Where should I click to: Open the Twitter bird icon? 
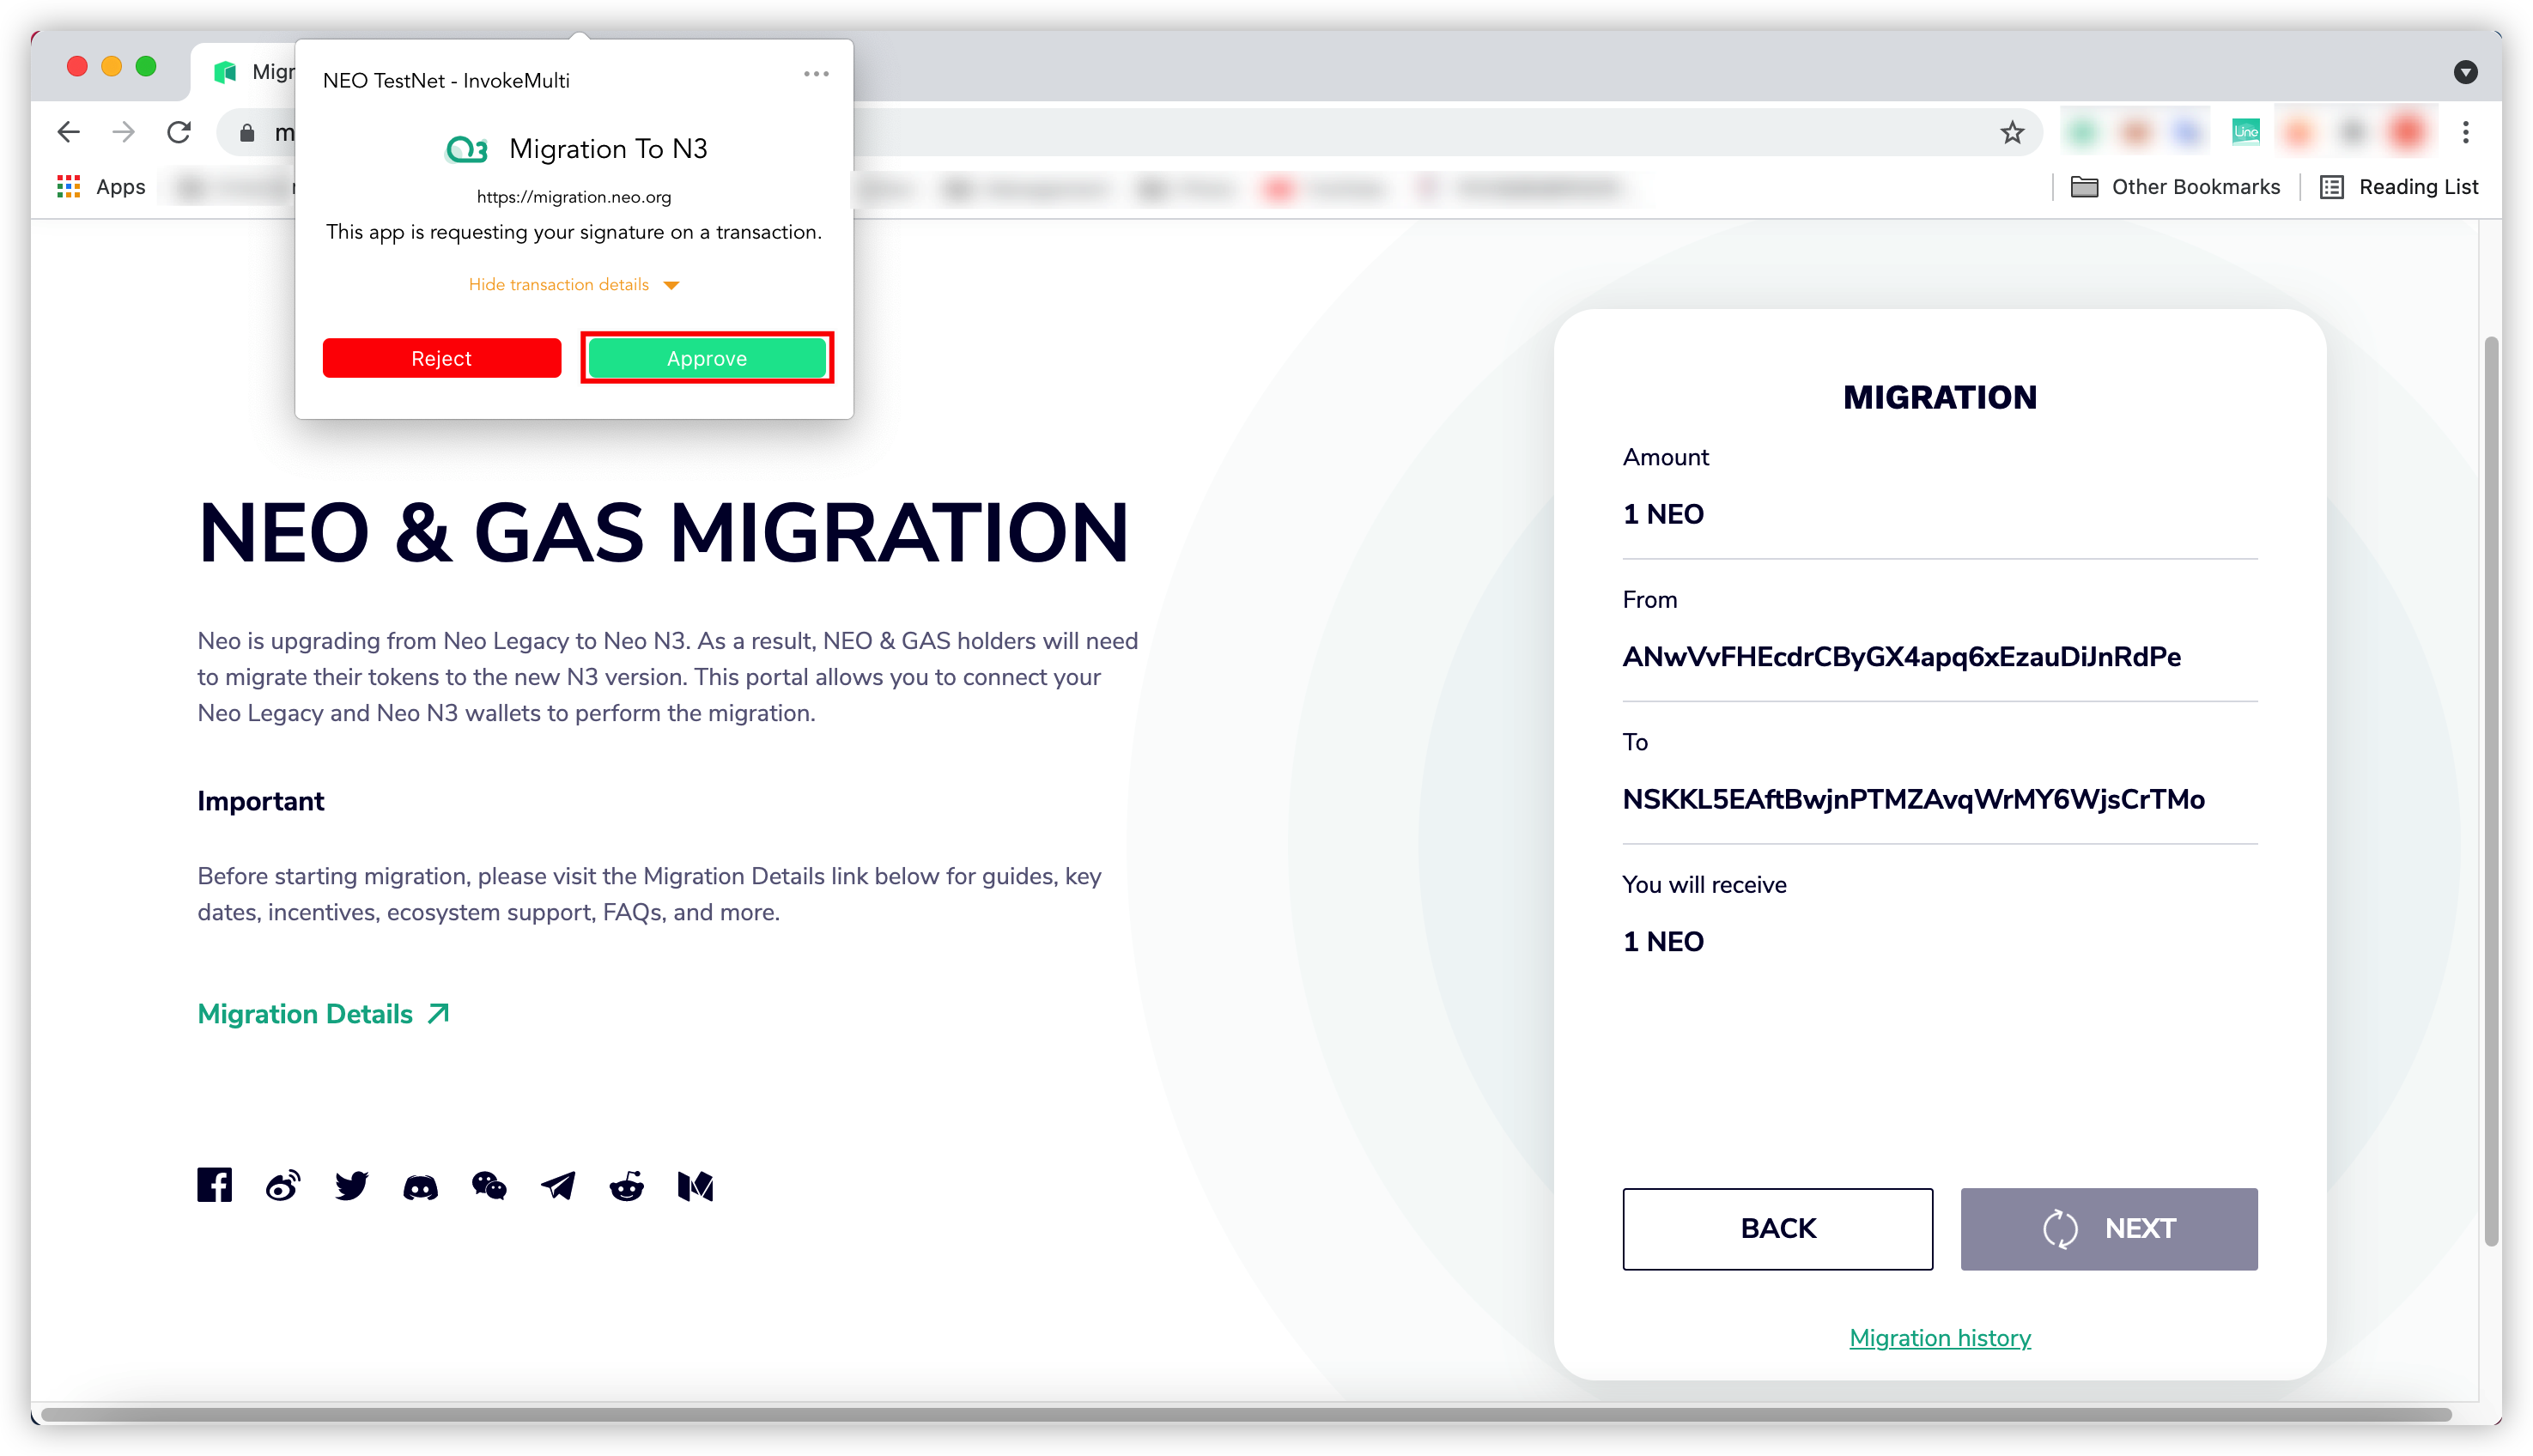(x=351, y=1186)
